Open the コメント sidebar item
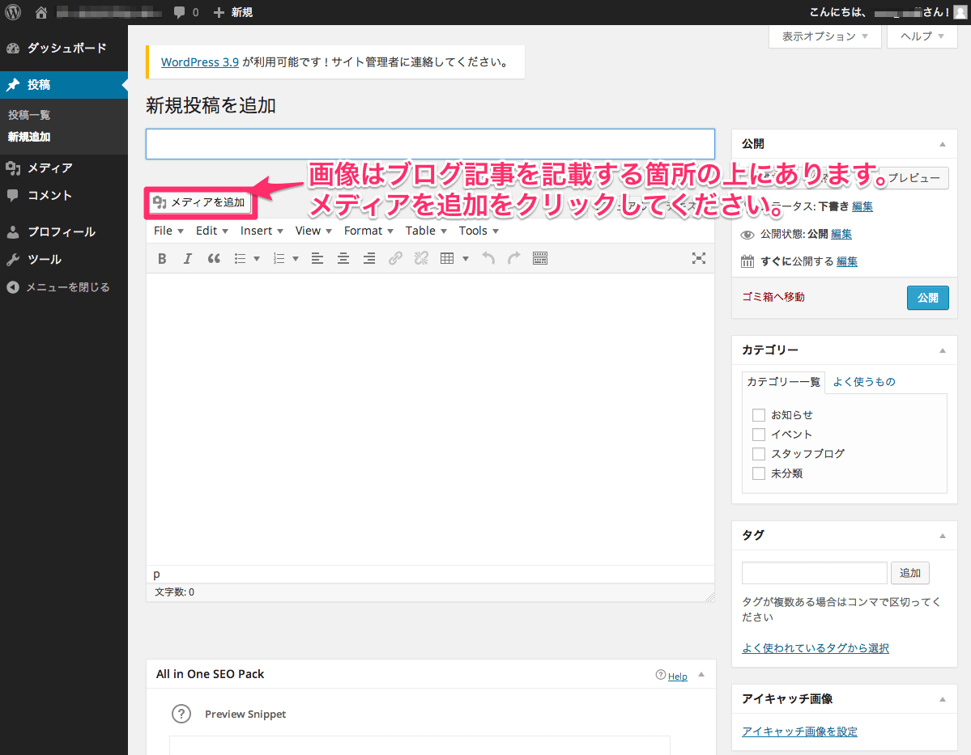971x755 pixels. [x=64, y=196]
